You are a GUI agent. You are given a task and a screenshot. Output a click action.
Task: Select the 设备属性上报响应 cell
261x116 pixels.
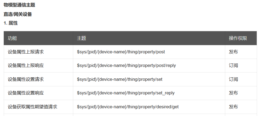[26, 65]
